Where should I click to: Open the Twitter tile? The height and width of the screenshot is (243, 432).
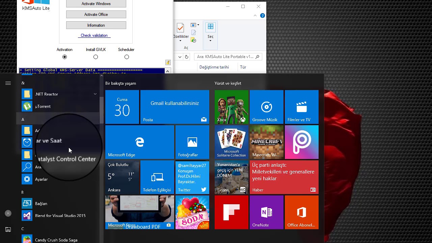pos(192,177)
